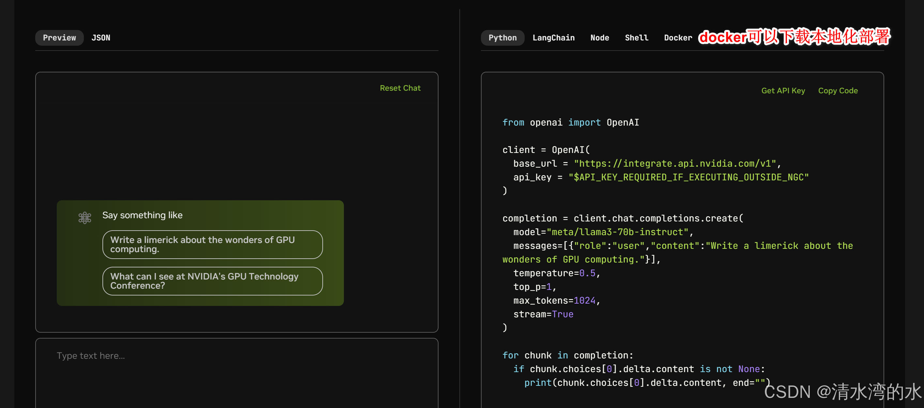Screen dimensions: 924x408
Task: Click the atom icon beside Say something like
Action: click(85, 217)
